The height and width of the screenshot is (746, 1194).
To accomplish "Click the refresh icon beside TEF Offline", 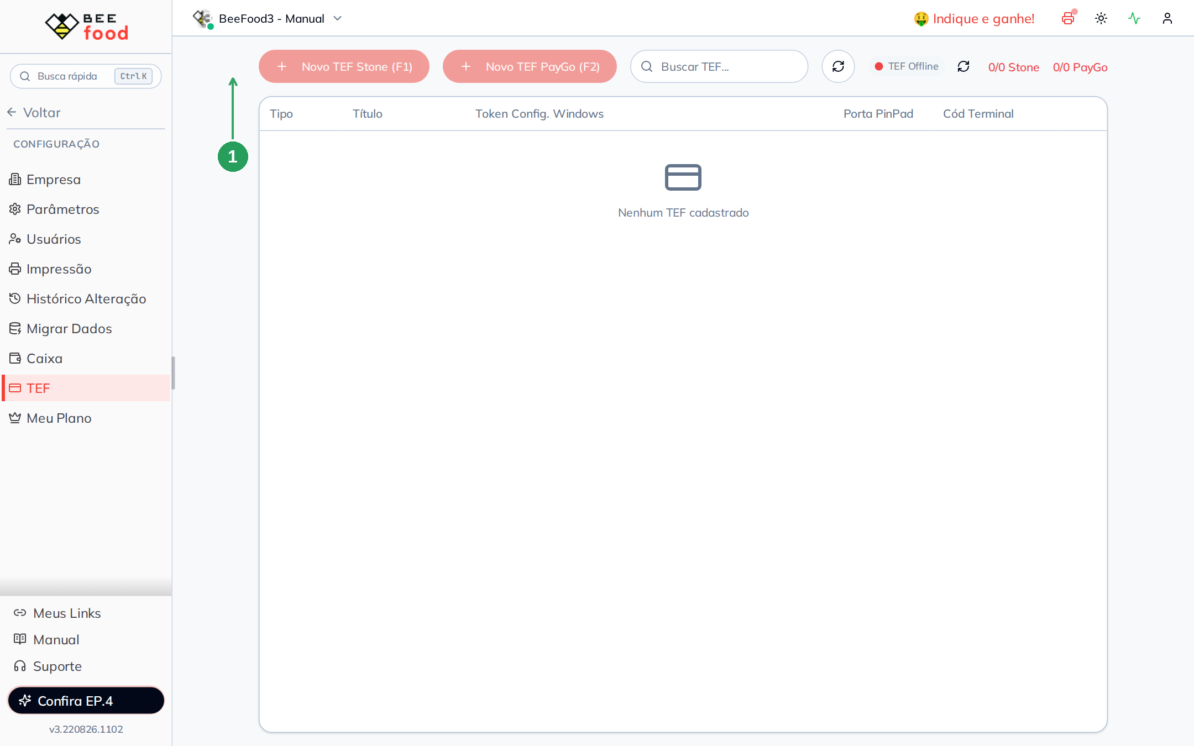I will pos(963,66).
